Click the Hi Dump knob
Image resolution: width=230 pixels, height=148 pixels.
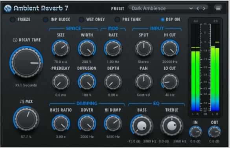tap(113, 123)
